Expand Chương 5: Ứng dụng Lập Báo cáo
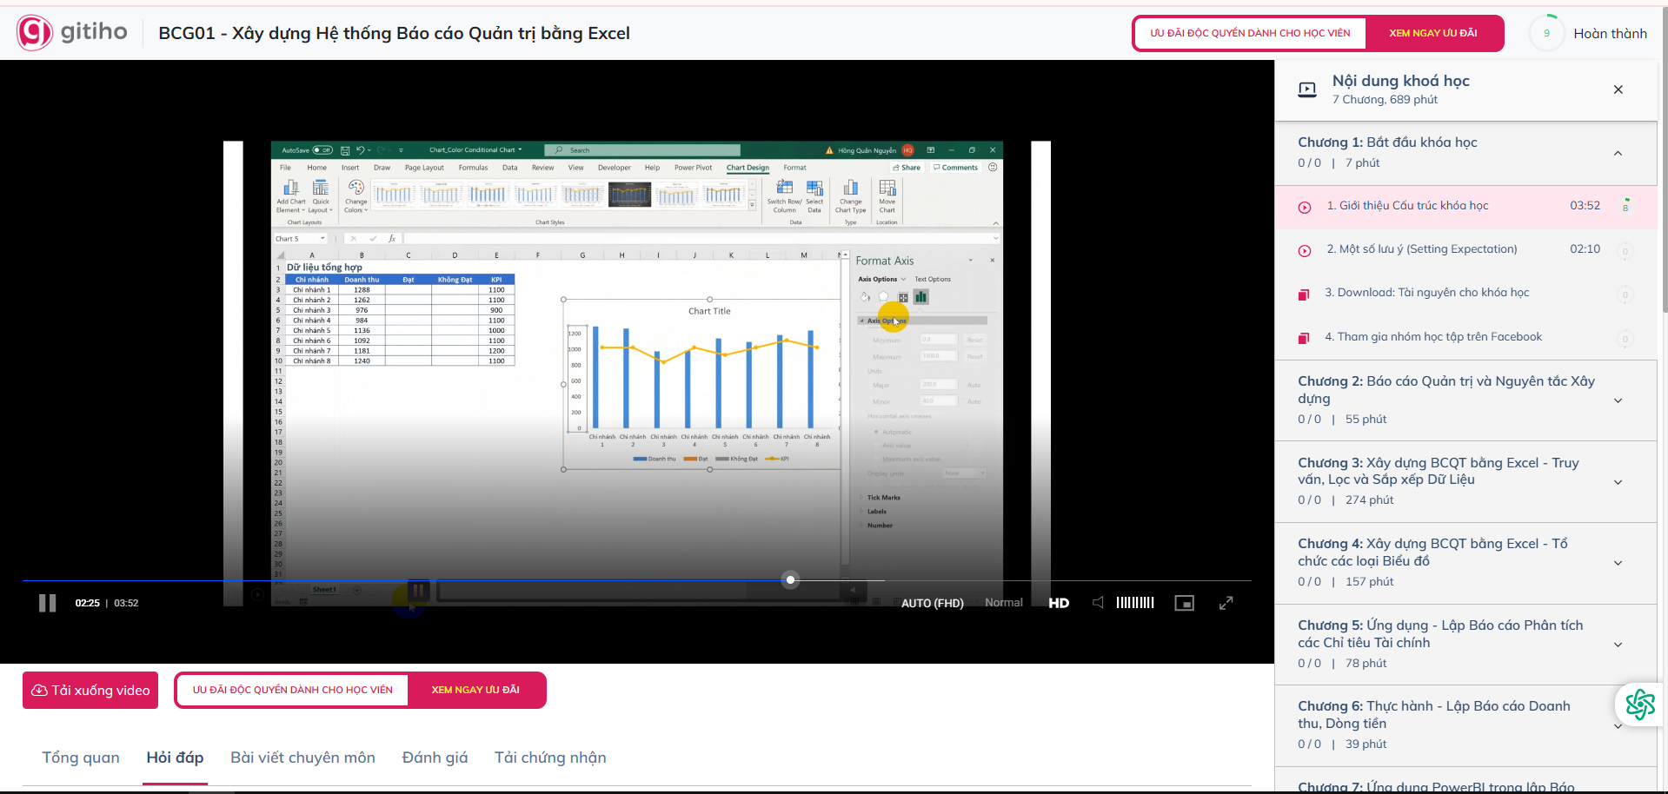 tap(1618, 645)
